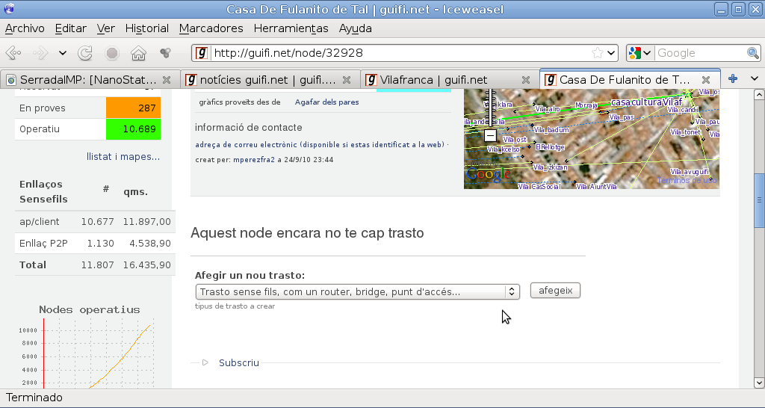Bookmark this page with the star icon
This screenshot has height=408, width=765.
[598, 53]
